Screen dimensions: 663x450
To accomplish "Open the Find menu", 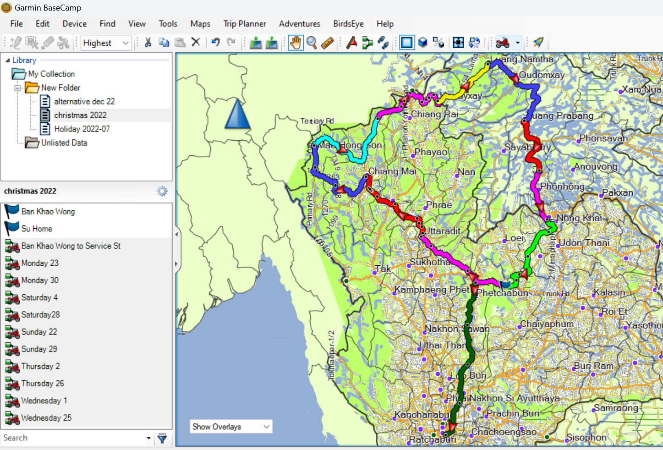I will pyautogui.click(x=108, y=24).
